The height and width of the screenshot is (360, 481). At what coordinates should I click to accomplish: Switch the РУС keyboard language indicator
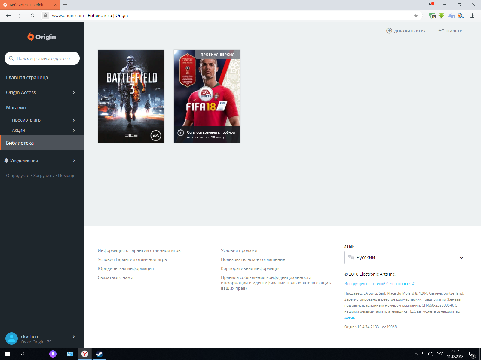point(440,354)
